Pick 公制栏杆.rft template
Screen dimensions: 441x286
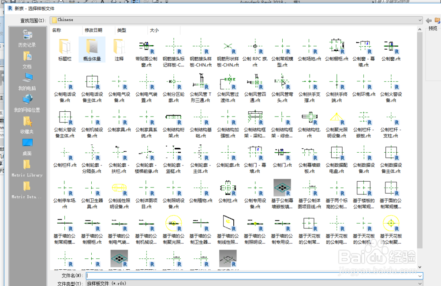65,156
